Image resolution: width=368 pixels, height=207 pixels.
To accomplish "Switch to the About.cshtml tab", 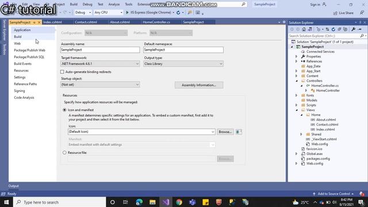I will [120, 22].
